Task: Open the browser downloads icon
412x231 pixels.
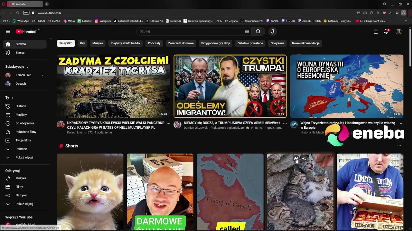Action: [391, 13]
